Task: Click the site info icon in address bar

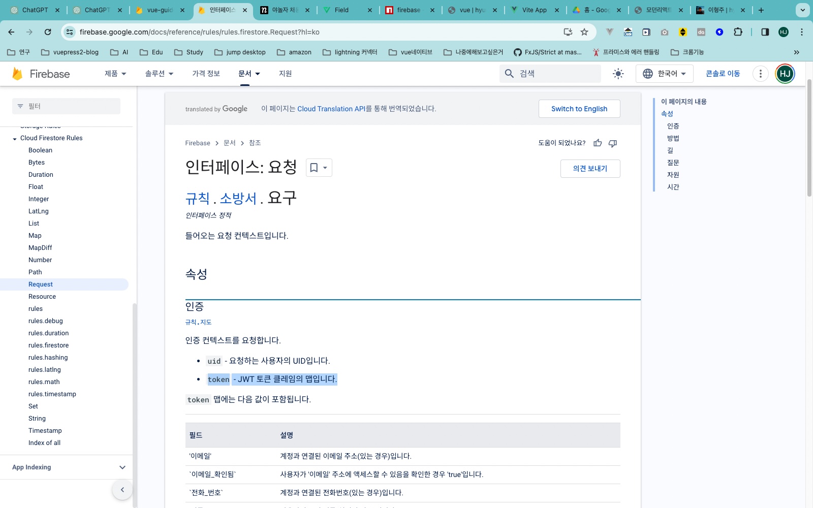Action: [70, 32]
